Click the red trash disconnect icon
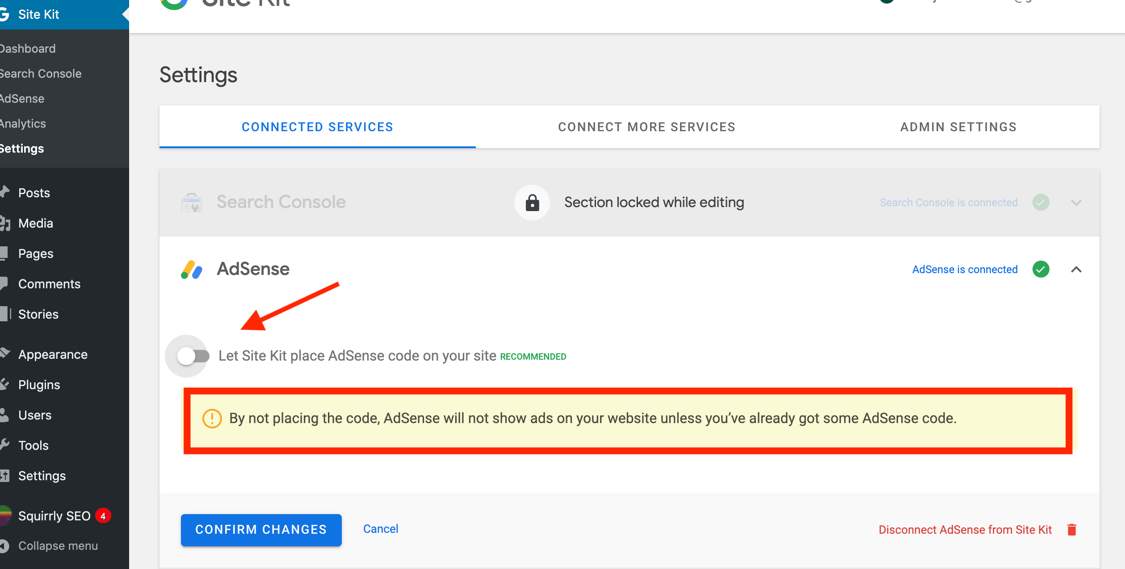This screenshot has height=569, width=1125. [x=1072, y=530]
